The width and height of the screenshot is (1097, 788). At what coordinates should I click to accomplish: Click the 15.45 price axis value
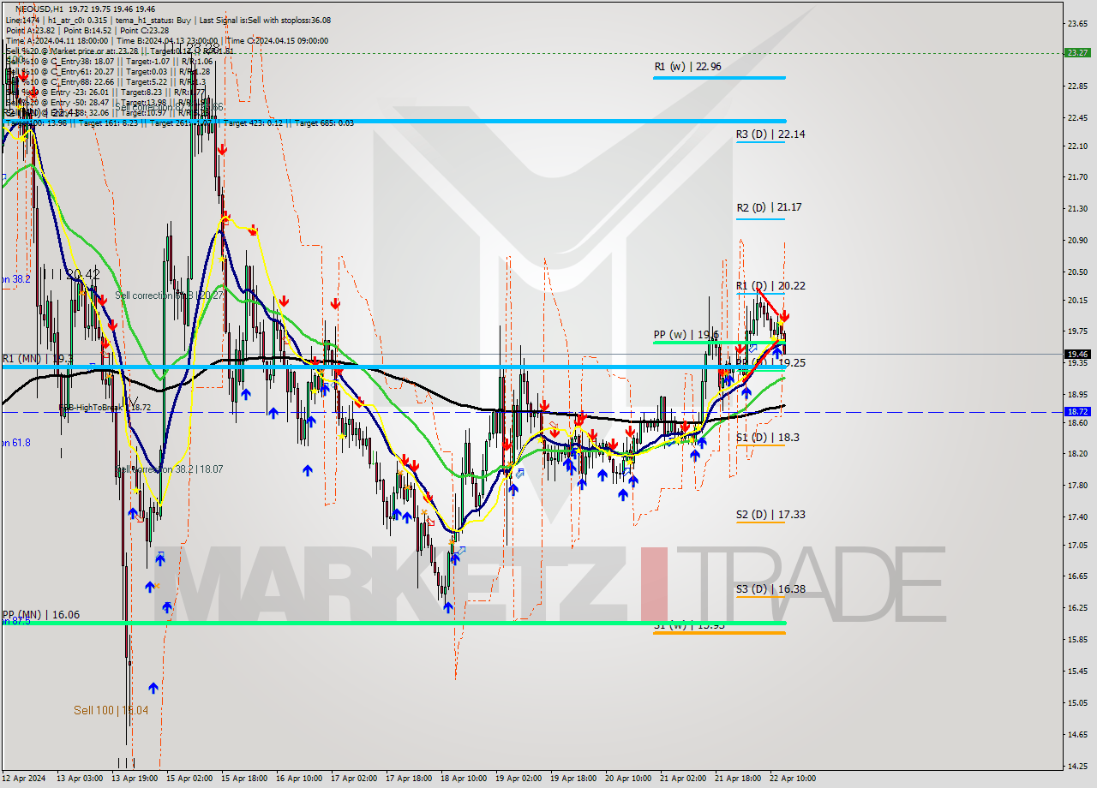pos(1077,672)
